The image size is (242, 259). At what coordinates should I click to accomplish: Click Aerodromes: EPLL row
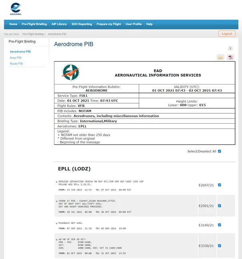pyautogui.click(x=145, y=126)
